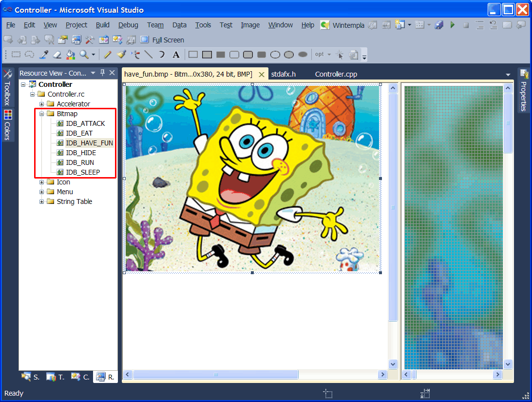Select the Curve tool

click(x=162, y=54)
